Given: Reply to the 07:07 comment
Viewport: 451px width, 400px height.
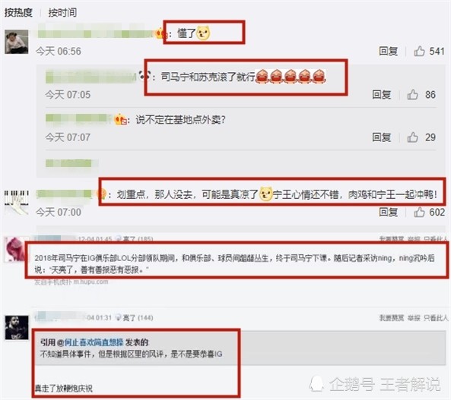Looking at the screenshot, I should click(381, 137).
